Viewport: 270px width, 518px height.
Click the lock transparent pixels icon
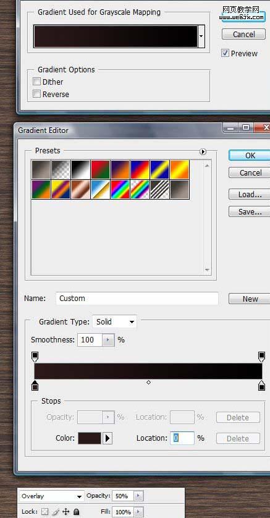(45, 512)
